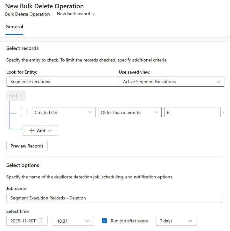Open the Use saved view dropdown
Screen dimensions: 230x231
[172, 82]
